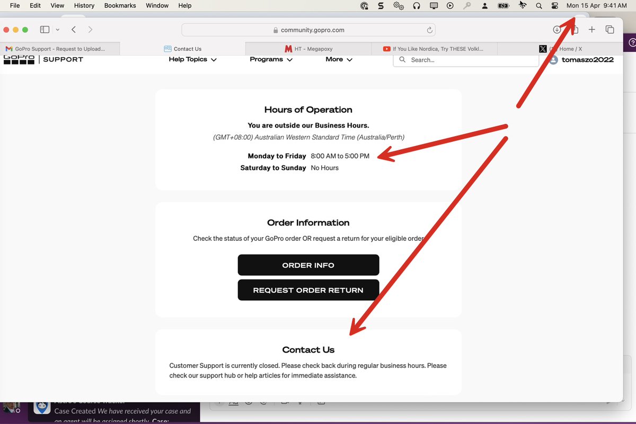Open the Edit menu
The image size is (636, 424).
[35, 5]
